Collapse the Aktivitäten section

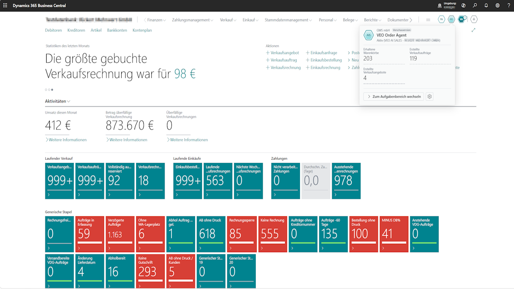coord(57,101)
